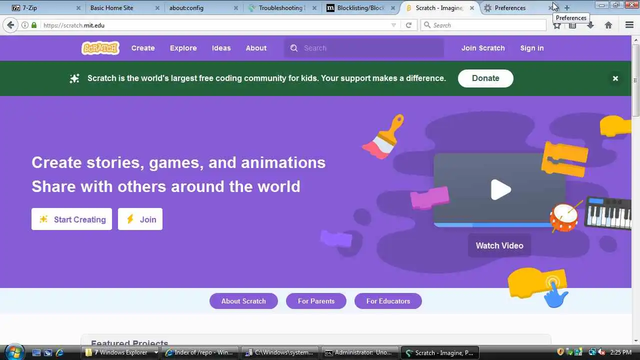Image resolution: width=640 pixels, height=360 pixels.
Task: Close the about:config tab
Action: click(x=236, y=8)
